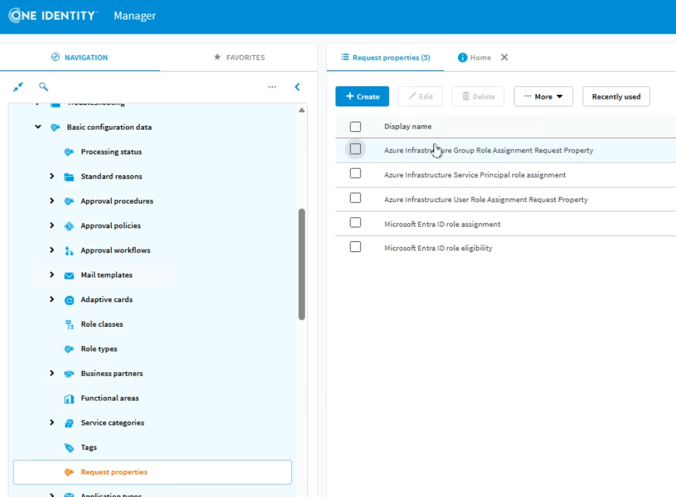The image size is (676, 497).
Task: Check the Microsoft Entra ID role eligibility row
Action: 355,247
